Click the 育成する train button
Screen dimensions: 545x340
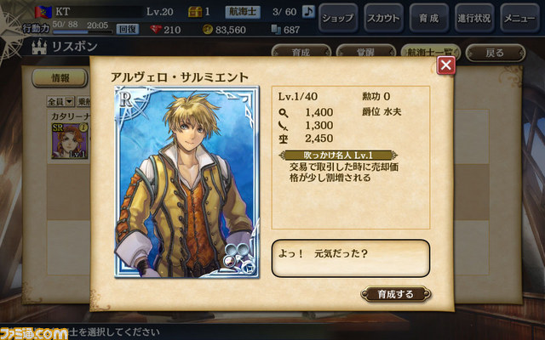coord(395,294)
